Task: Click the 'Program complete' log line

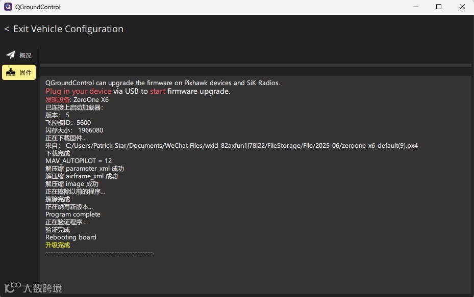Action: [x=72, y=214]
